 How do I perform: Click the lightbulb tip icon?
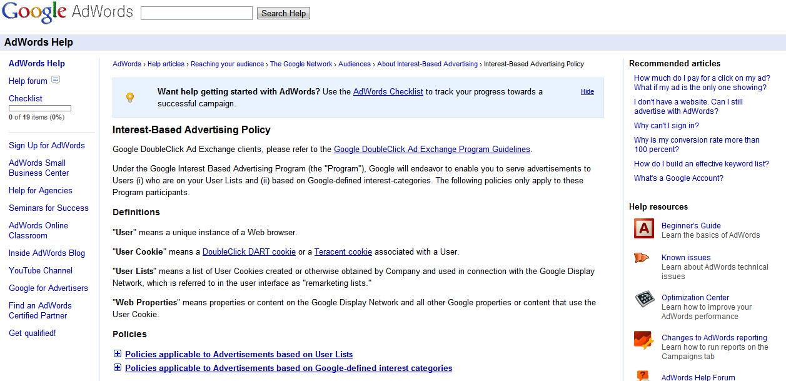coord(130,97)
